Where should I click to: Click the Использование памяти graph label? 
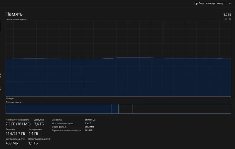coord(16,19)
